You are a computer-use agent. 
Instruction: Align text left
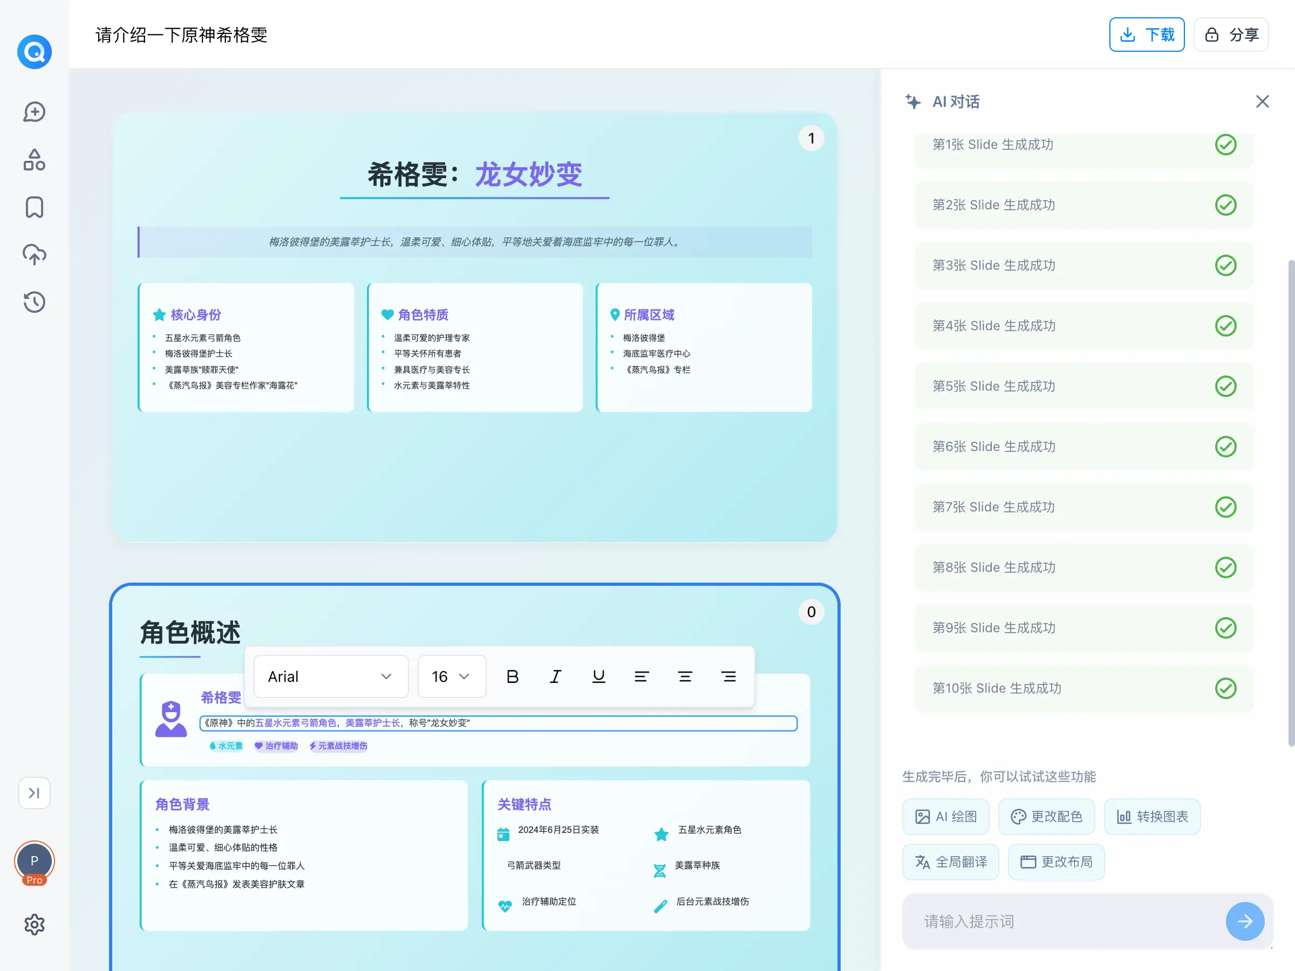642,676
